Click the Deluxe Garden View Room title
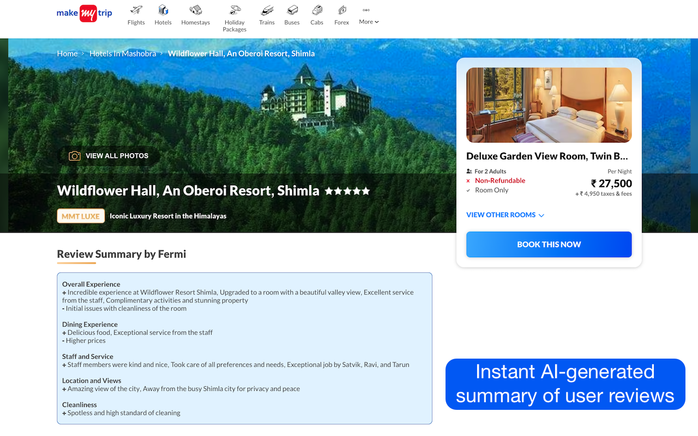The image size is (698, 436). [547, 156]
